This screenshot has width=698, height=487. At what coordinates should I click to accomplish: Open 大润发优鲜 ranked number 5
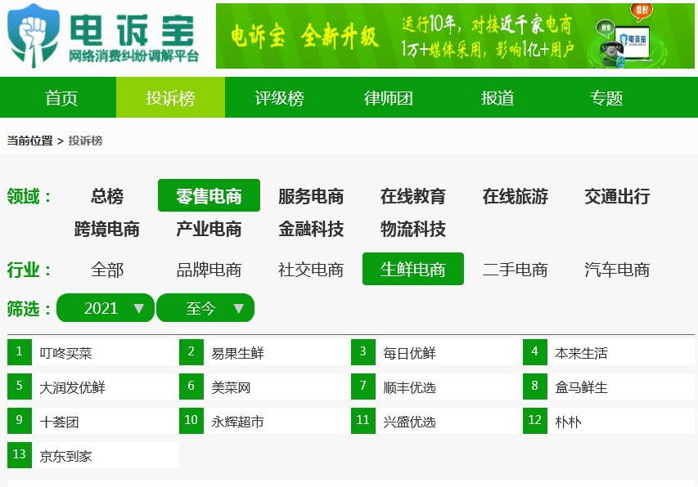(x=93, y=386)
